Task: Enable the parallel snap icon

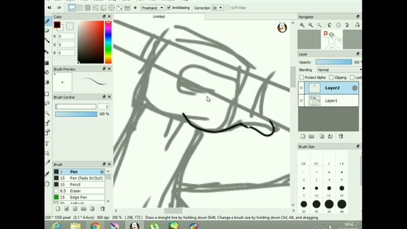Action: point(79,8)
